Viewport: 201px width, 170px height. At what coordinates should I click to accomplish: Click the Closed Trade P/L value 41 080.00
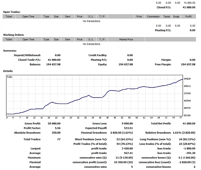pyautogui.click(x=54, y=60)
